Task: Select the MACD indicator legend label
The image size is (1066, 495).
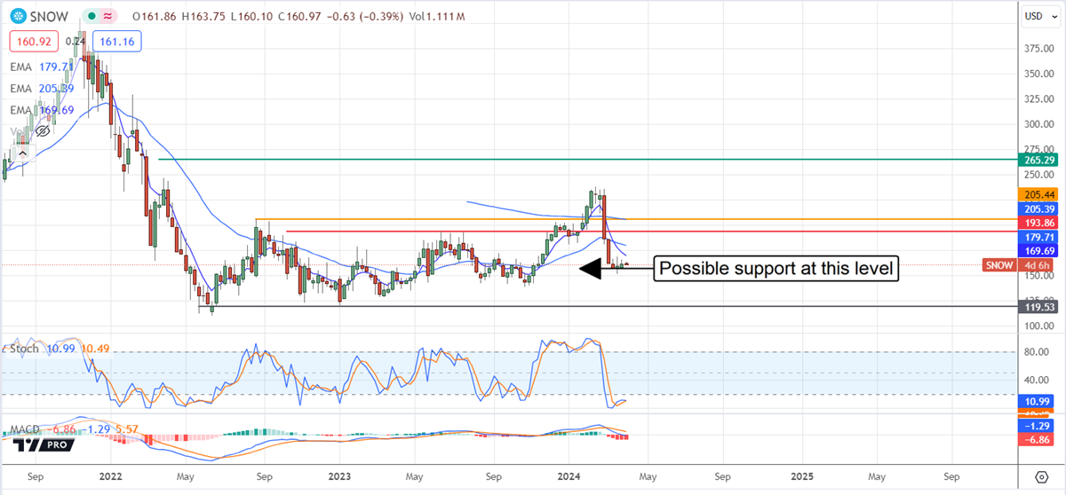Action: (x=27, y=430)
